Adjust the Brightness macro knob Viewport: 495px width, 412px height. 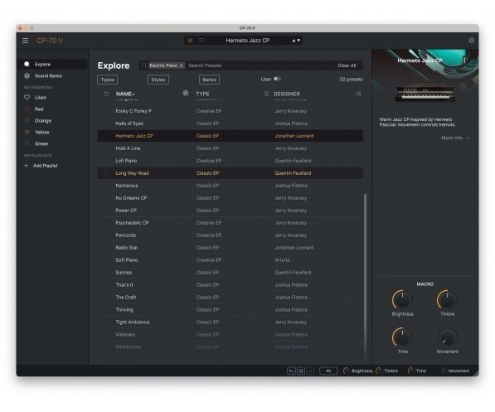402,299
